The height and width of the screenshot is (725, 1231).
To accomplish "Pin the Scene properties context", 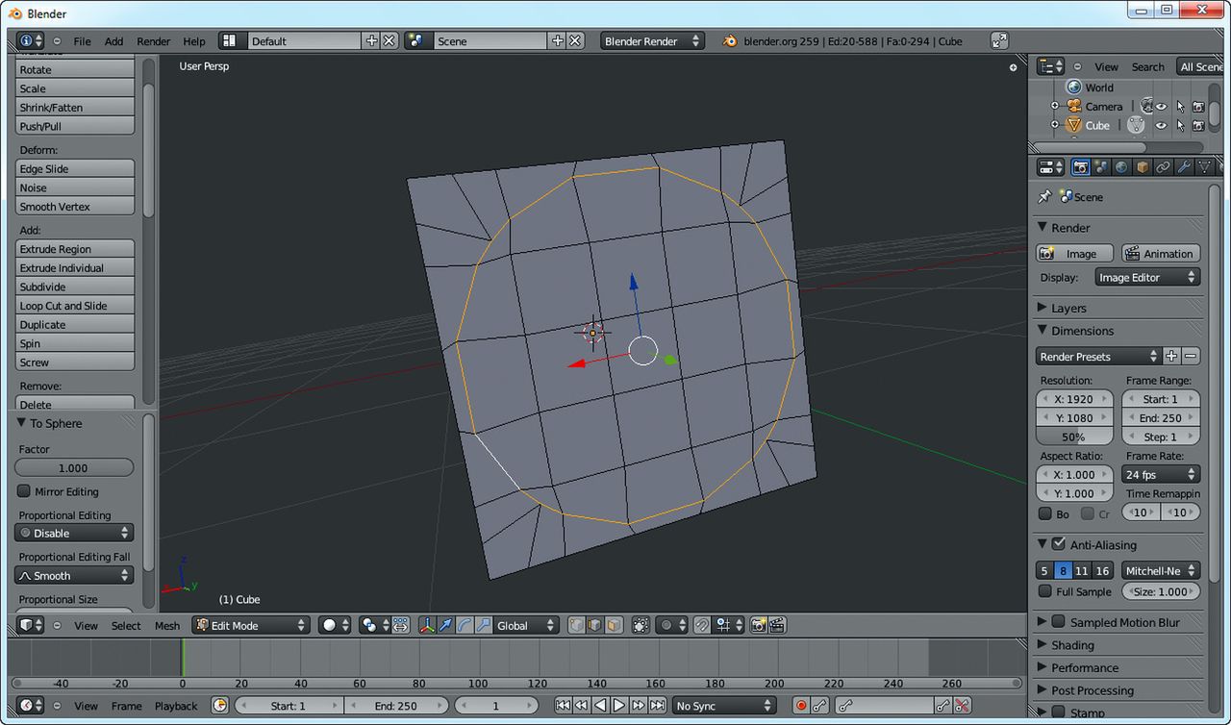I will [x=1044, y=196].
